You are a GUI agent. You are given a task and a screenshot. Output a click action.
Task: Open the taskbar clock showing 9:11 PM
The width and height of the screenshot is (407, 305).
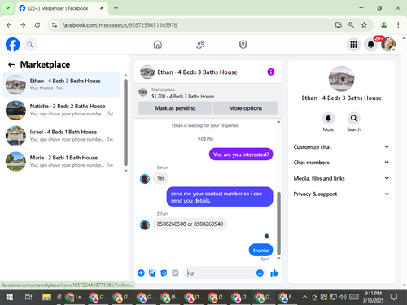[x=373, y=297]
